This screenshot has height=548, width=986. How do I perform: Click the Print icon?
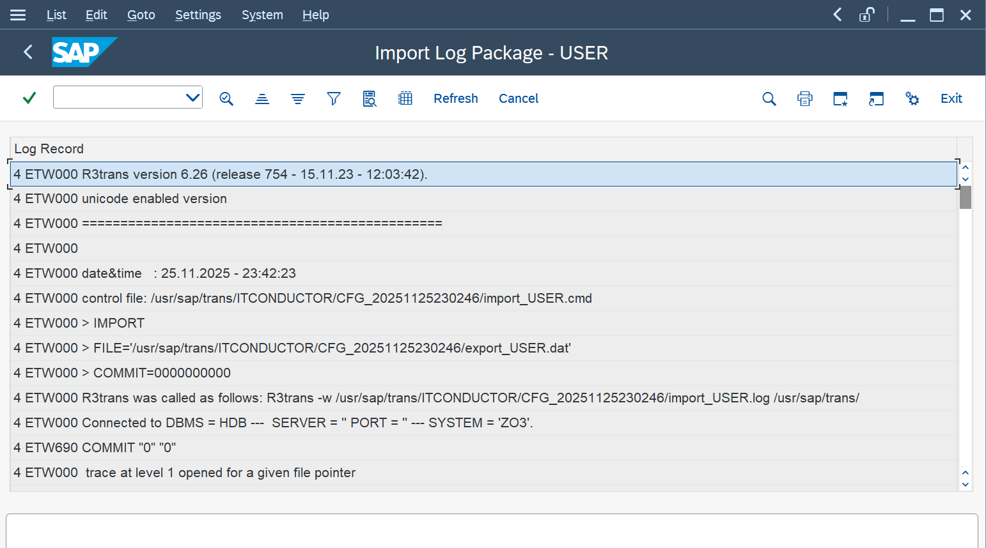pyautogui.click(x=805, y=98)
